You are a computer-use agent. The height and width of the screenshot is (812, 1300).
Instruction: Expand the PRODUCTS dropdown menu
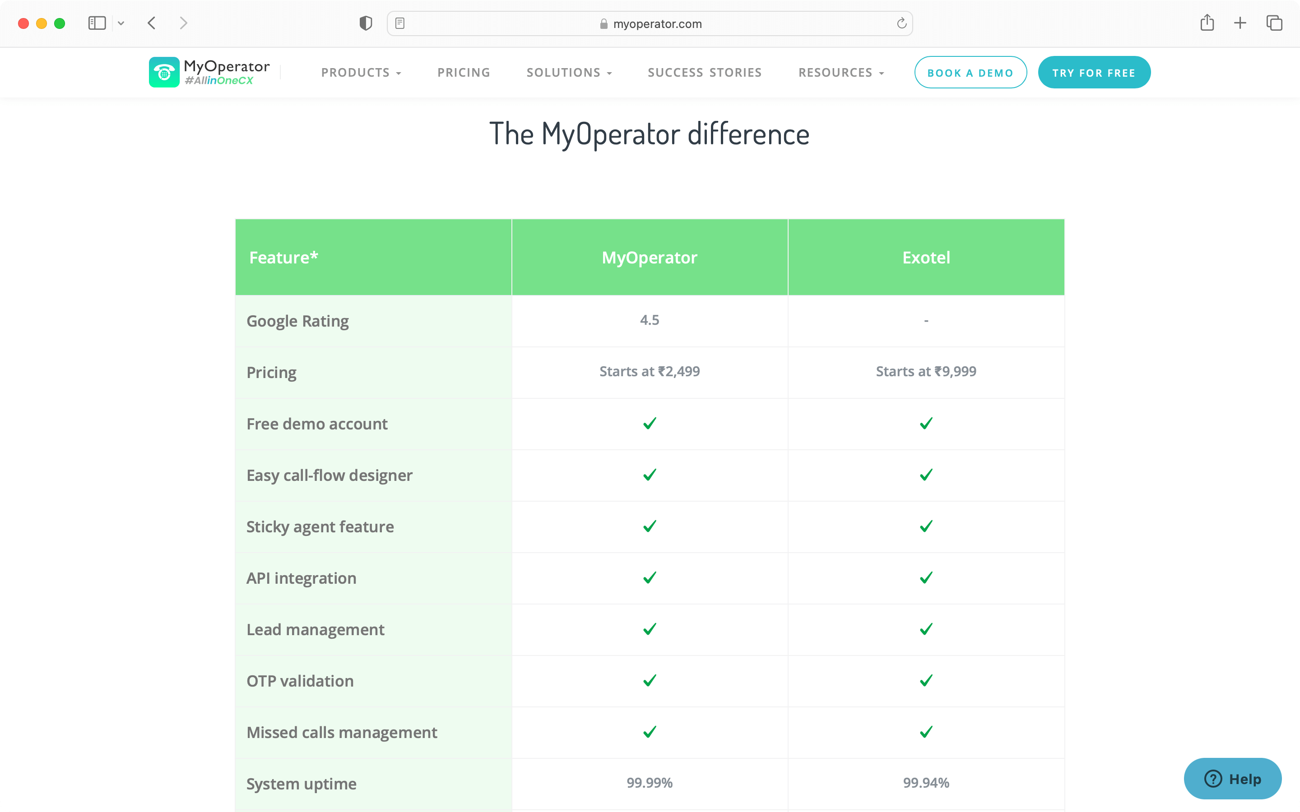pyautogui.click(x=361, y=73)
